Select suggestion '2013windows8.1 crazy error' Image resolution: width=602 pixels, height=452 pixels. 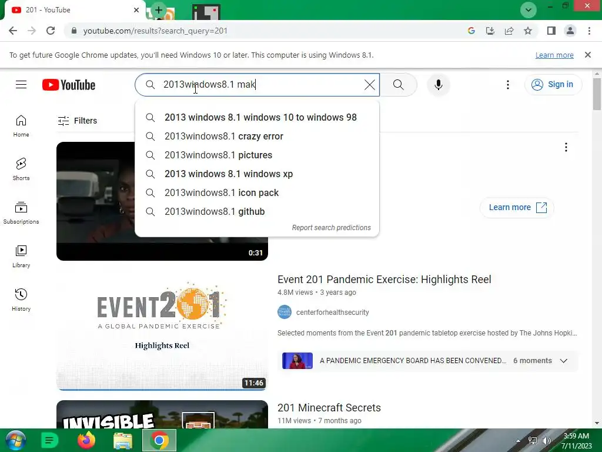pos(257,136)
